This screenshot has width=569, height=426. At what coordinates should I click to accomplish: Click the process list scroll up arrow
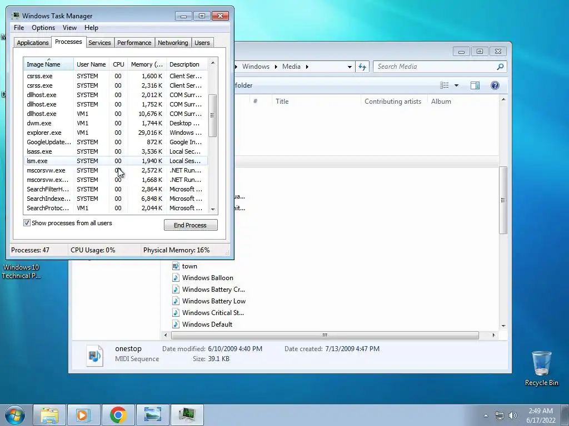tap(213, 63)
